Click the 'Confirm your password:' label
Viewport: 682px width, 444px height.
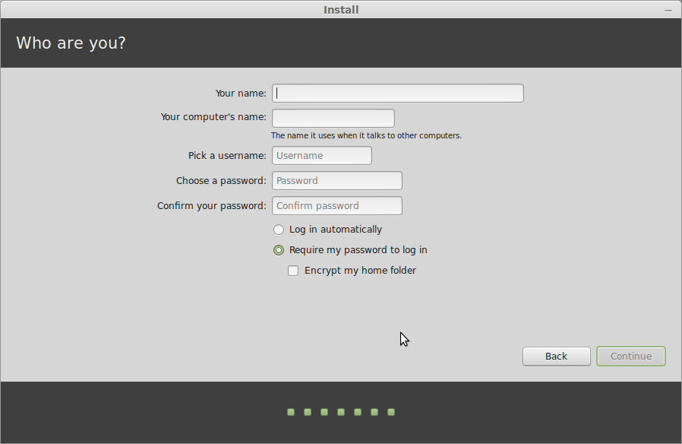(x=211, y=205)
